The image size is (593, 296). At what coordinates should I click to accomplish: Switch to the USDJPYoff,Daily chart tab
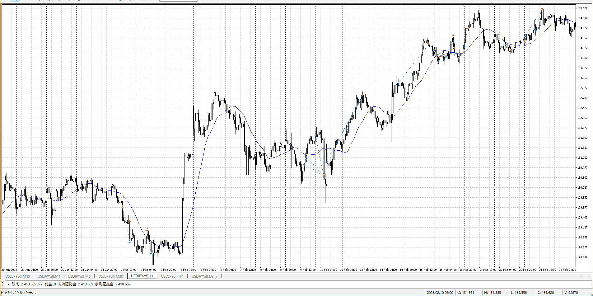204,276
